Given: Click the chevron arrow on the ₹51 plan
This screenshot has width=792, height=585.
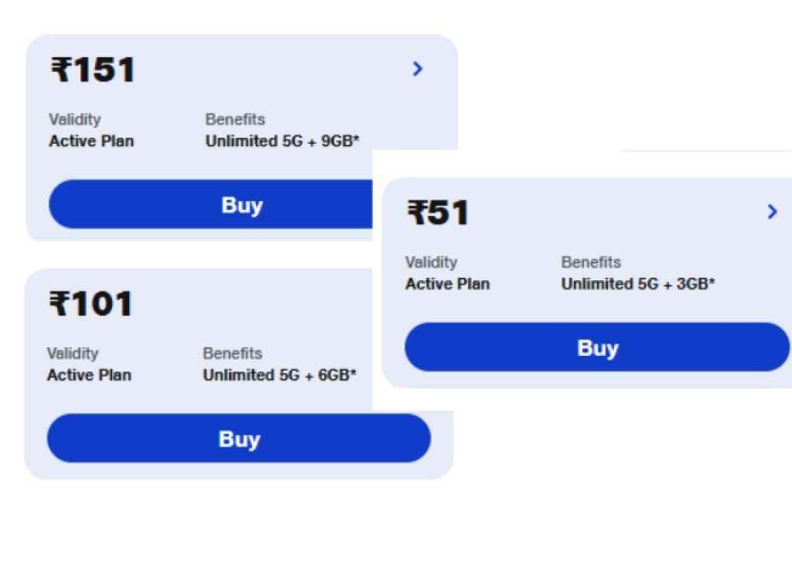Looking at the screenshot, I should (x=771, y=211).
